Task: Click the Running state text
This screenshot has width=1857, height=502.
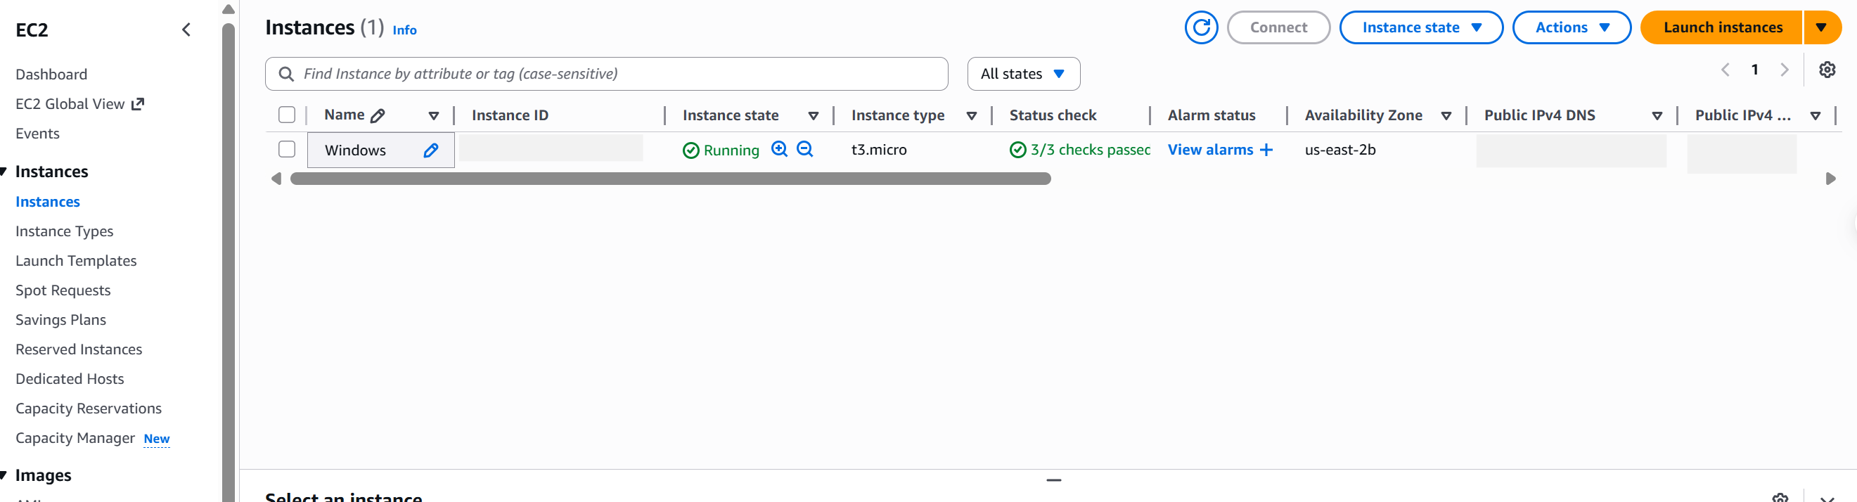Action: tap(731, 150)
